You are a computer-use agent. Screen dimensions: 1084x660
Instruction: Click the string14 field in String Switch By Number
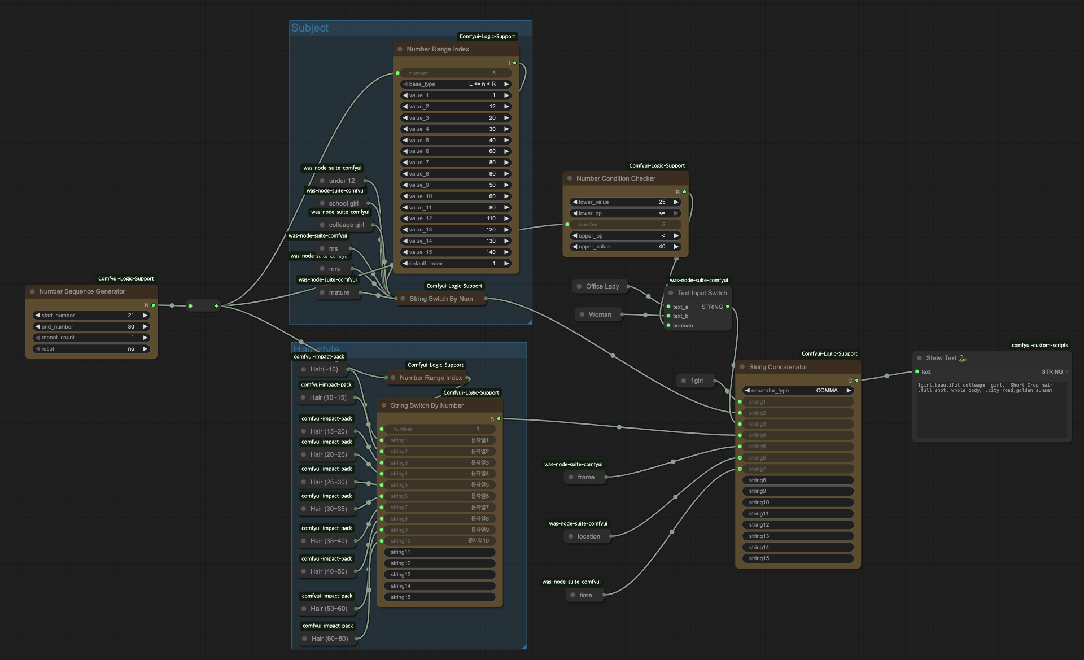440,586
